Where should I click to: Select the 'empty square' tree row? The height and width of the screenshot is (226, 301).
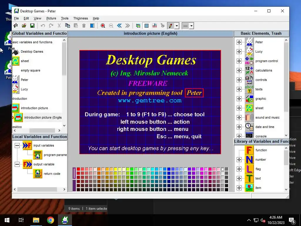pos(31,70)
